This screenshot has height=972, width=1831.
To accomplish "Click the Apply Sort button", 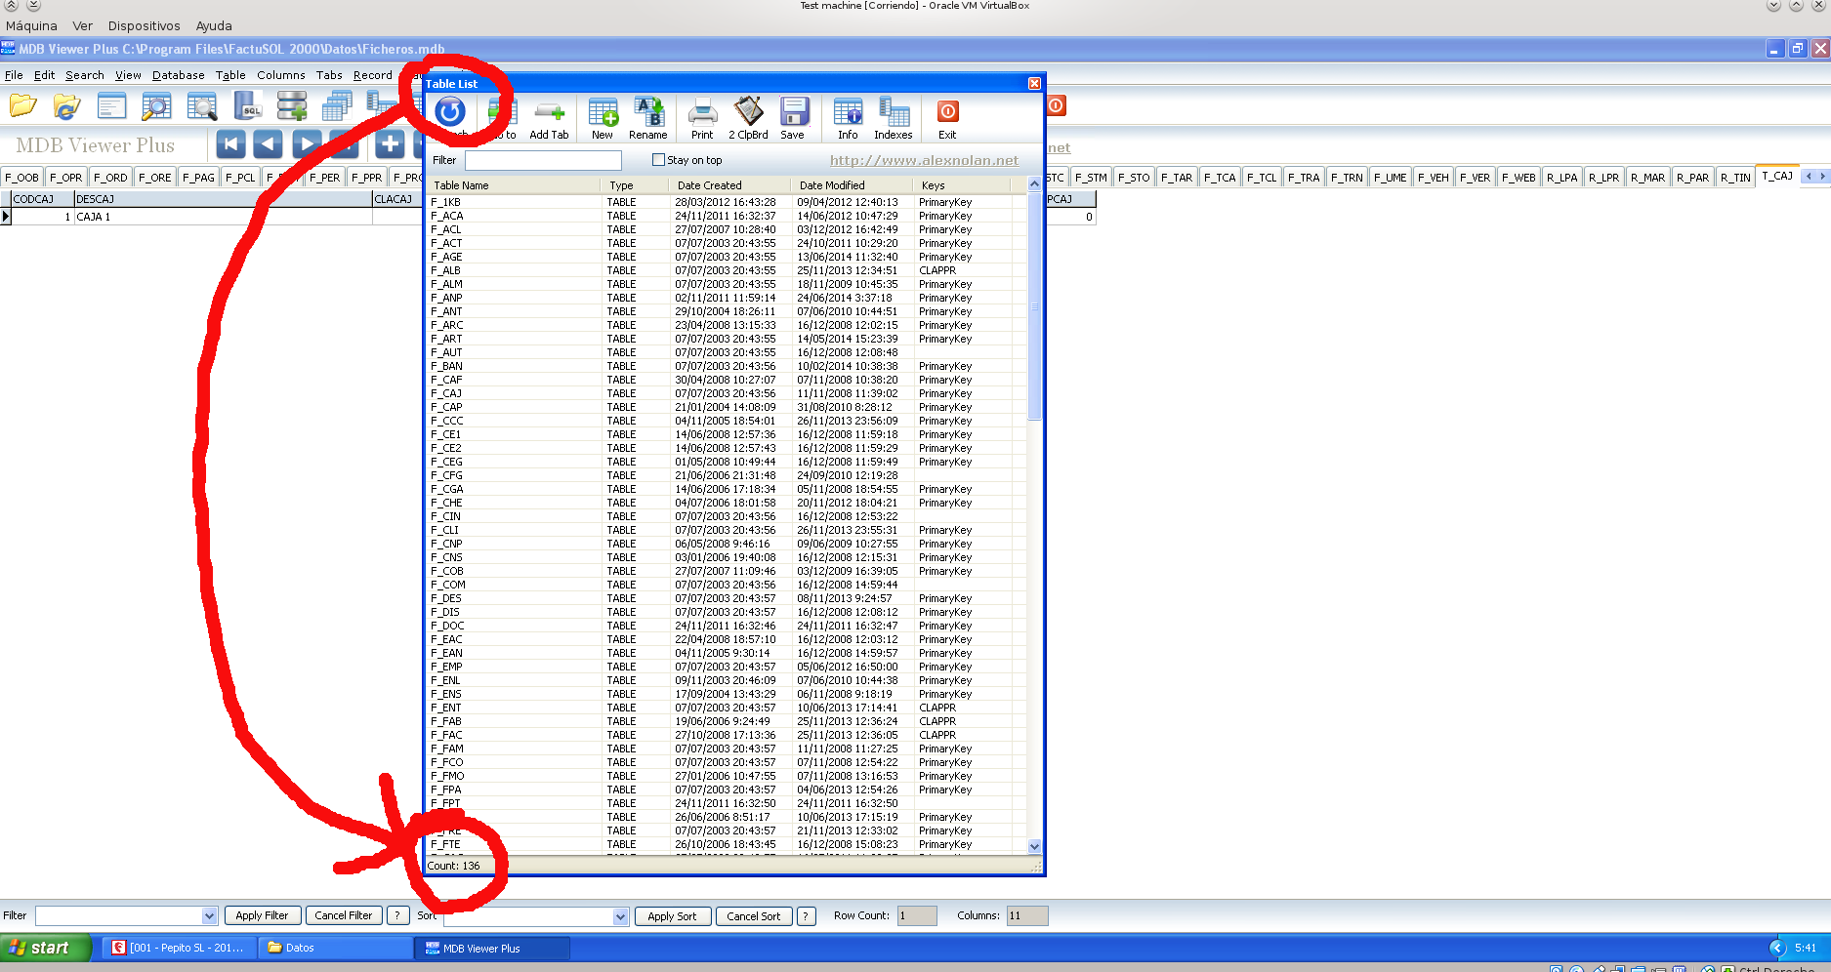I will pos(673,916).
